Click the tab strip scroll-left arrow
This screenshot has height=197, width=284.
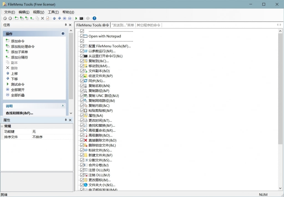point(277,25)
